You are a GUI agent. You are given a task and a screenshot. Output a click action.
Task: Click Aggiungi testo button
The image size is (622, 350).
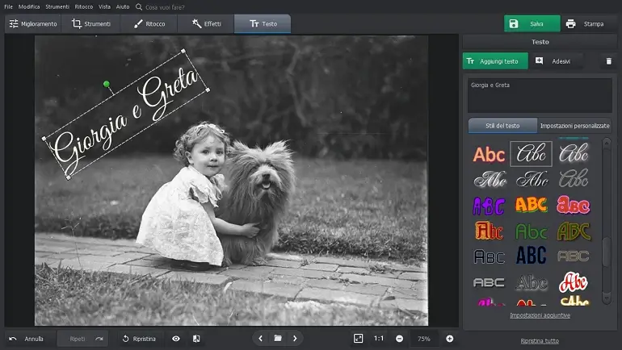(495, 61)
